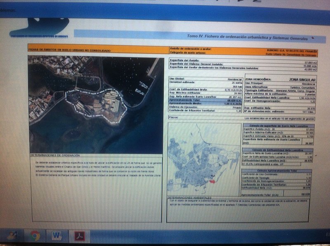Click small red mark after Sistemas Generales title

pos(313,38)
